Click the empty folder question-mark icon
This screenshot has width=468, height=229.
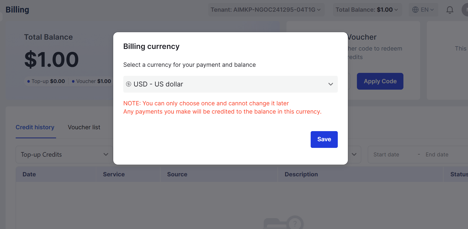click(284, 222)
